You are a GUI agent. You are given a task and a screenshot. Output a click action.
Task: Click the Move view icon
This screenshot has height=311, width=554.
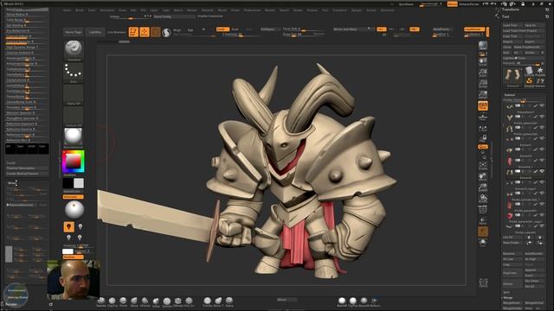(x=483, y=176)
